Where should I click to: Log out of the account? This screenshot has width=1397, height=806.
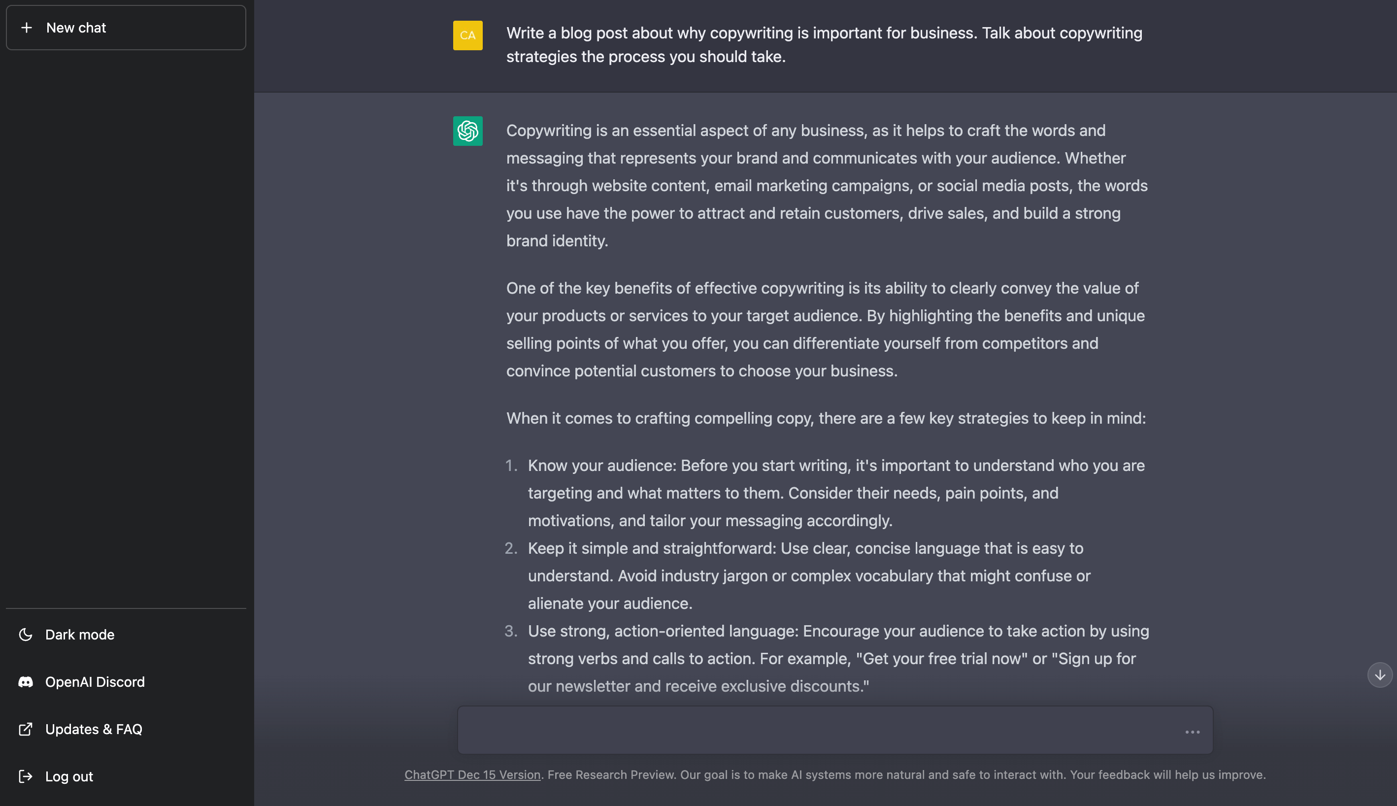[126, 776]
